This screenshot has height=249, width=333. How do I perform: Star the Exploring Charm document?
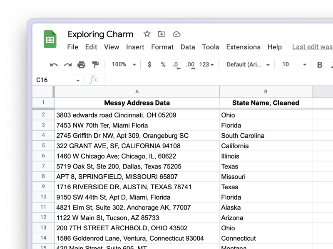pos(147,34)
